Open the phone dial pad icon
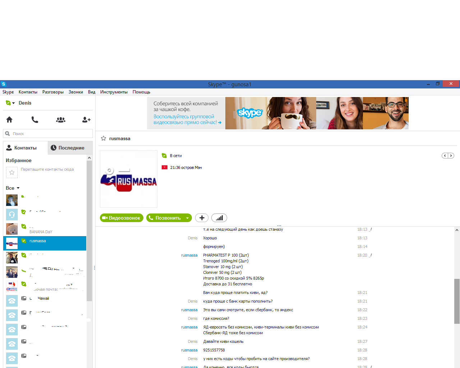 (35, 120)
